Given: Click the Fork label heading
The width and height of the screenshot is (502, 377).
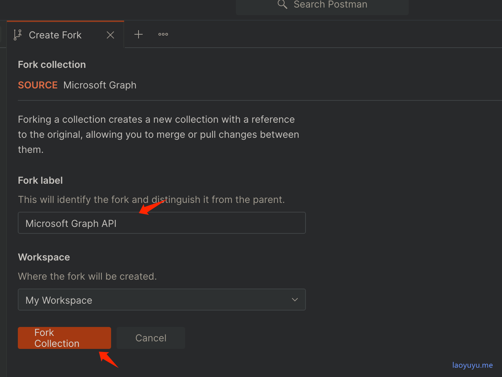Looking at the screenshot, I should 40,180.
